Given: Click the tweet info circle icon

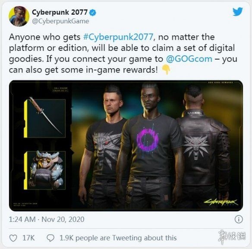Looking at the screenshot, I should coord(239,219).
